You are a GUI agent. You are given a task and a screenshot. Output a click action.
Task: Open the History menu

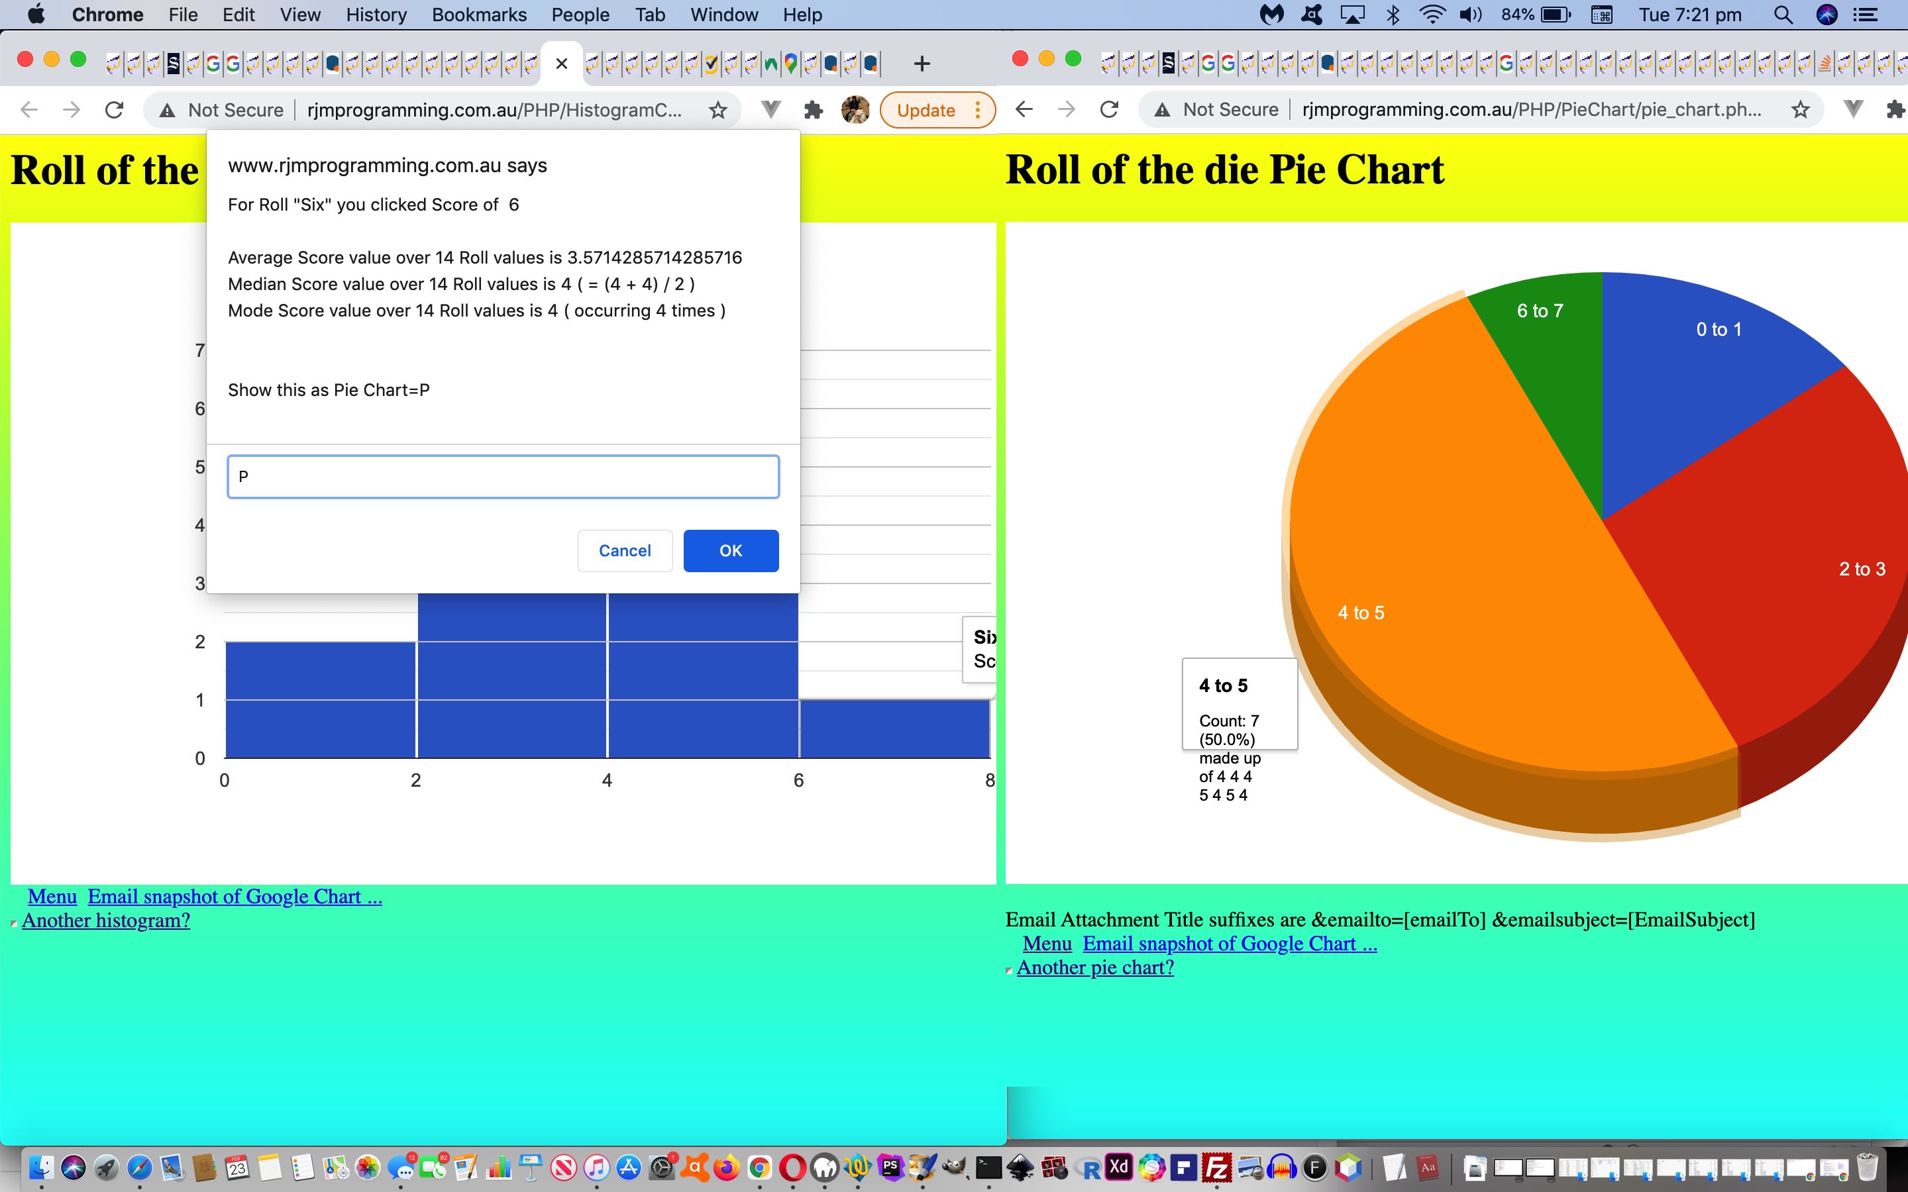pos(376,14)
